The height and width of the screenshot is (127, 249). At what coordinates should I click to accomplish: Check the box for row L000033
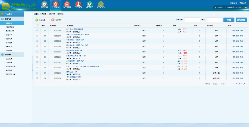point(38,57)
